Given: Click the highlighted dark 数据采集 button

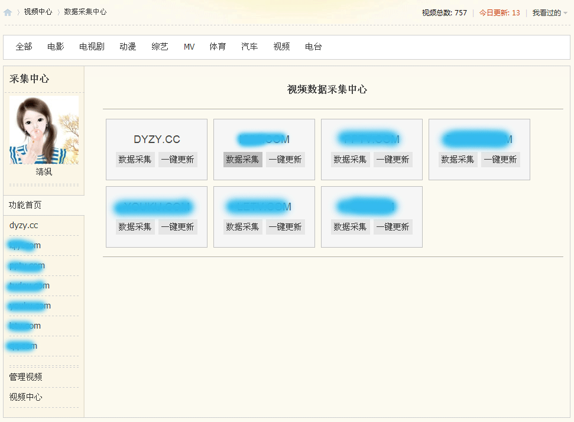Looking at the screenshot, I should (x=243, y=160).
